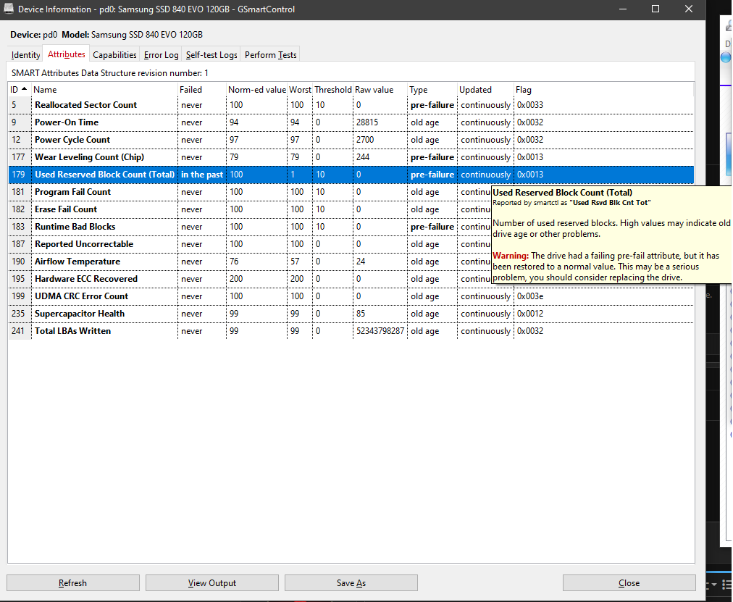
Task: Click raw value 52343798287 cell
Action: (380, 331)
